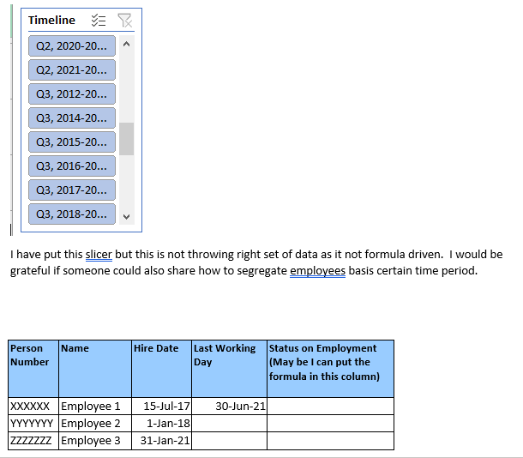This screenshot has height=458, width=523.
Task: Select the Q3, 2014-20... slicer item
Action: tap(72, 118)
